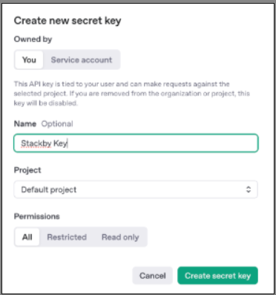Switch ownership to Service account
276x295 pixels.
click(x=82, y=59)
